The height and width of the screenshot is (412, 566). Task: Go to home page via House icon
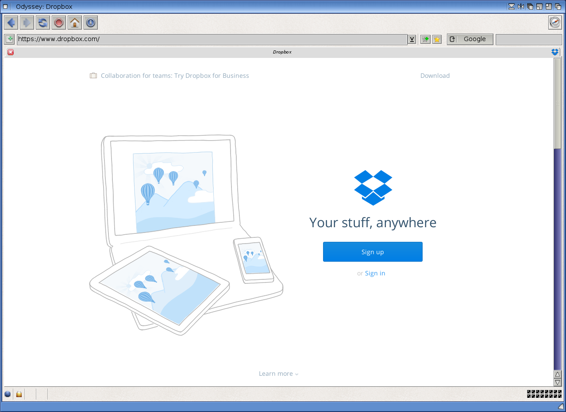point(75,23)
